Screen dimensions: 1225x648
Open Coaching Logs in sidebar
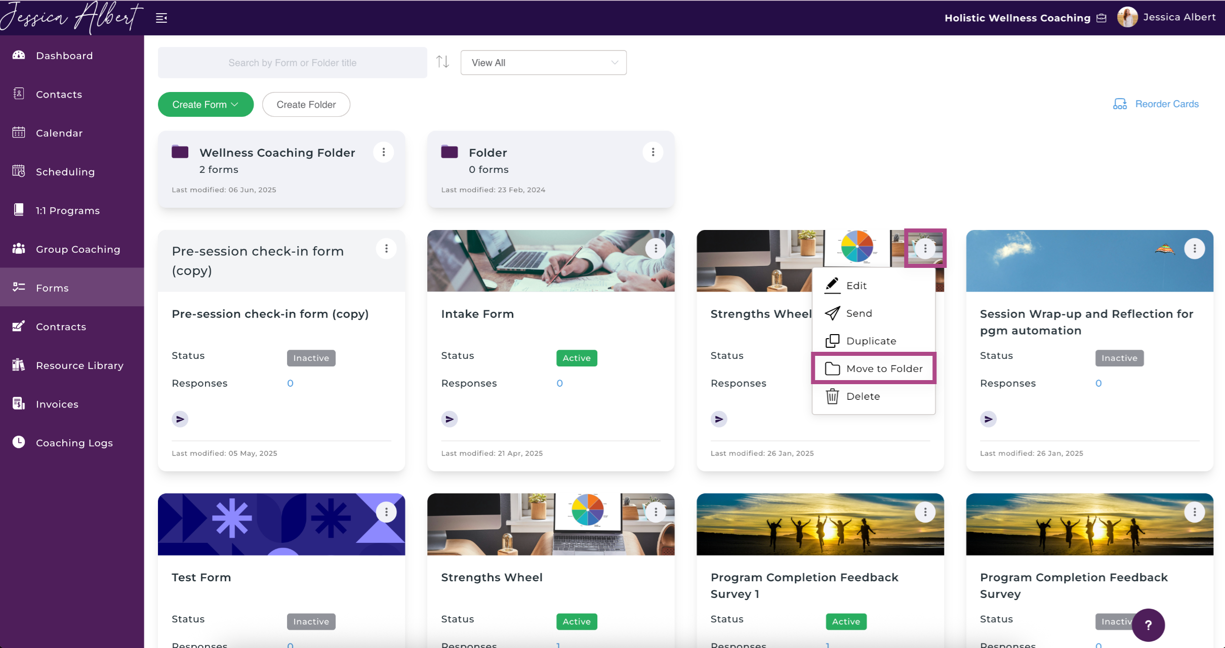click(x=72, y=443)
